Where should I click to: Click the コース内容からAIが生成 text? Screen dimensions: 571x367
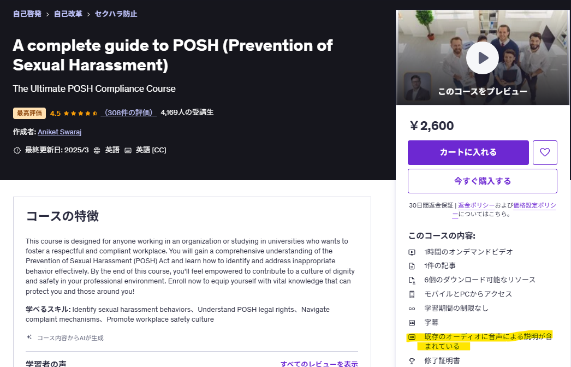click(70, 338)
